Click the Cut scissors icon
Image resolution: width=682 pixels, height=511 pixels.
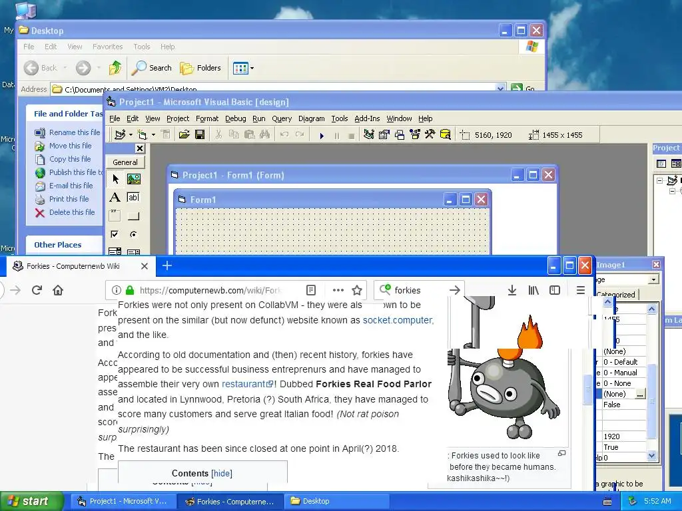(x=218, y=134)
